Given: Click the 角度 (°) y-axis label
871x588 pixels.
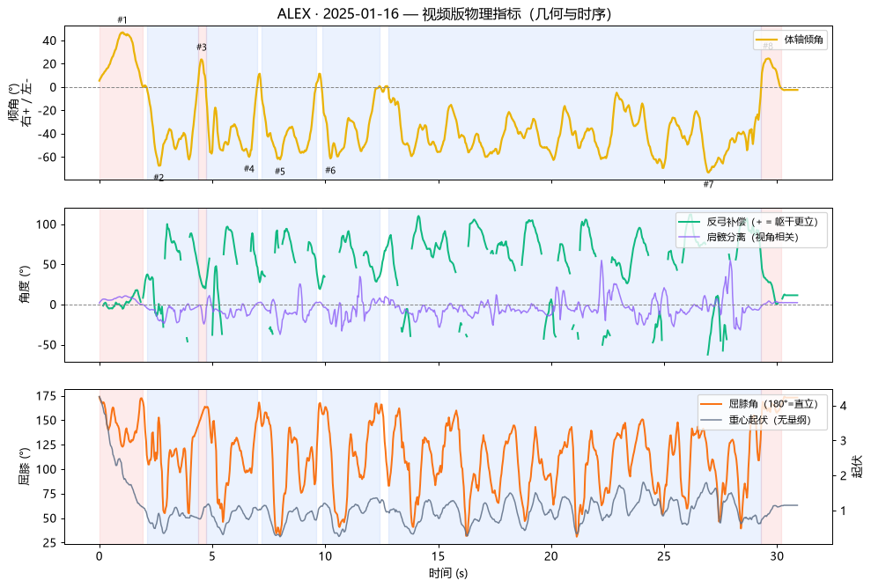Looking at the screenshot, I should point(26,285).
